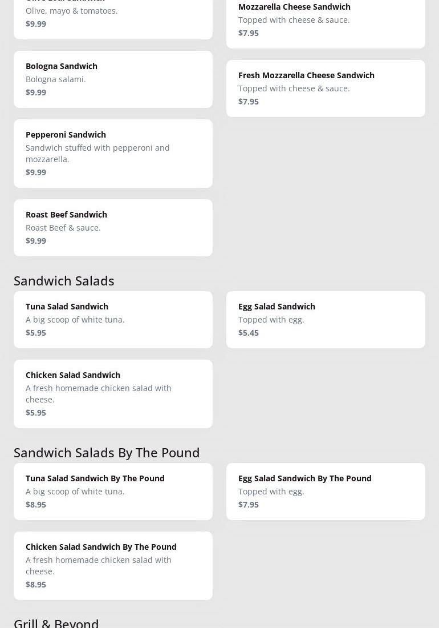Click the Mozzarella Cheese Sandwich title
This screenshot has width=439, height=628.
pyautogui.click(x=294, y=7)
